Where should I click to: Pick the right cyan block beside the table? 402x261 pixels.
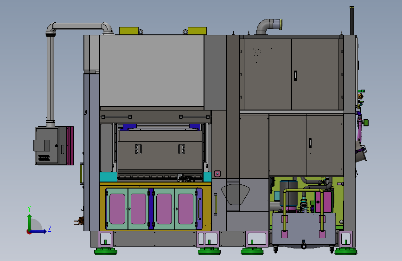(x=207, y=177)
